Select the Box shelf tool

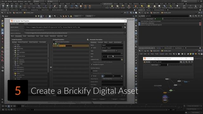[x=3, y=6]
